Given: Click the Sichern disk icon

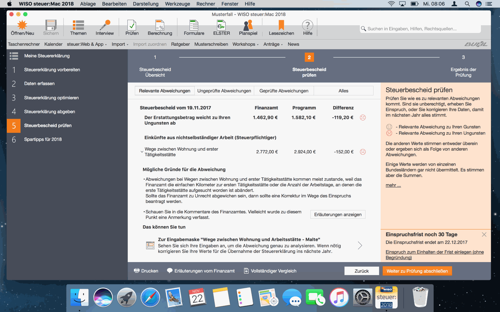Looking at the screenshot, I should point(51,25).
